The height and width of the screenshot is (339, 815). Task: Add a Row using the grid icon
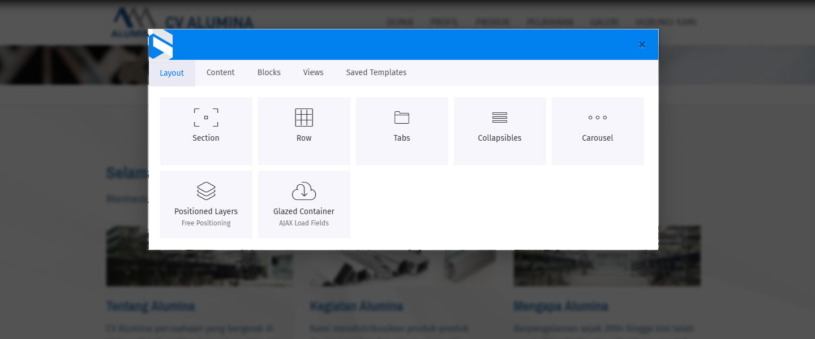click(304, 118)
